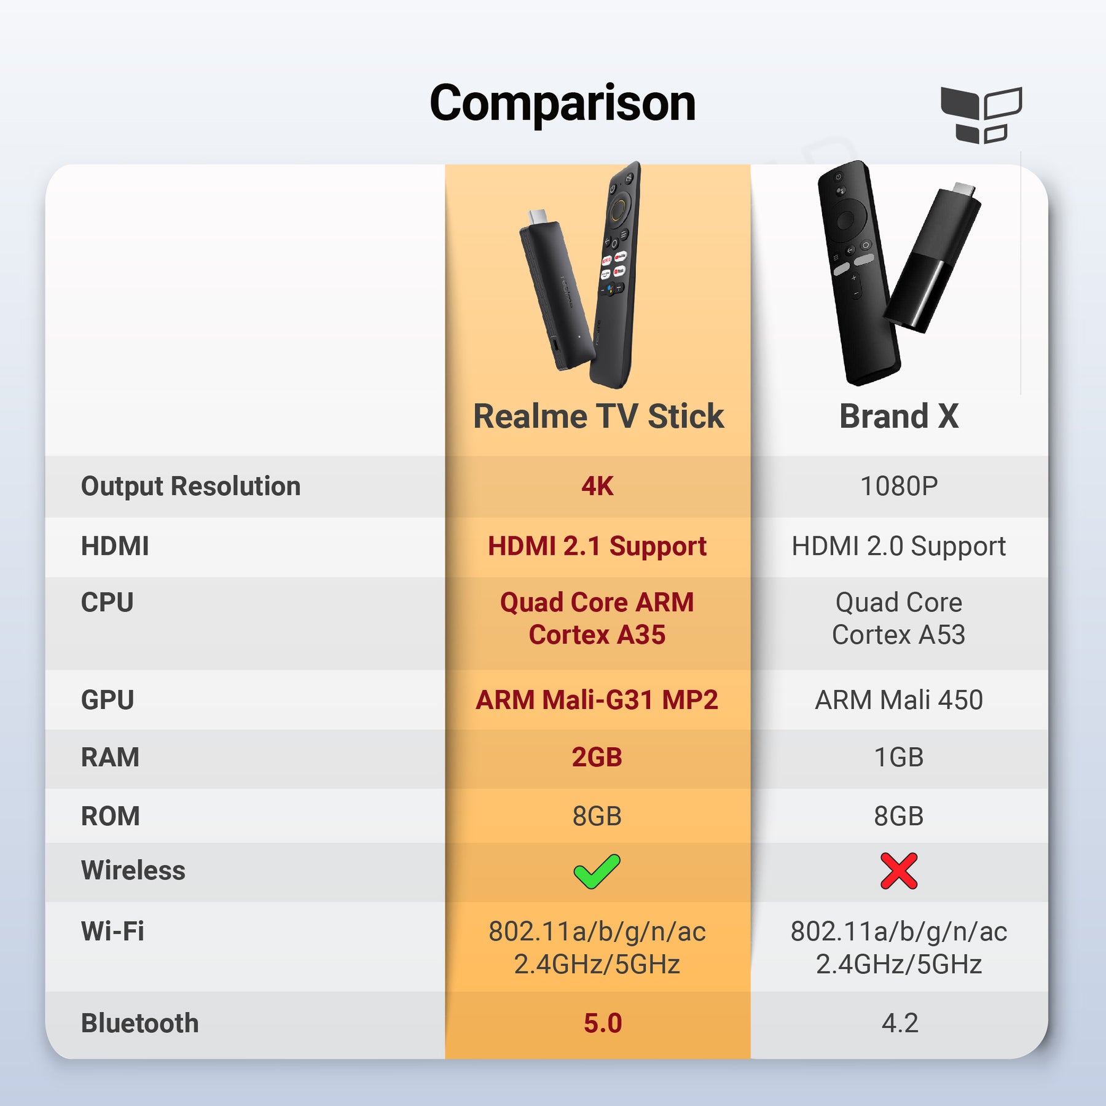This screenshot has height=1106, width=1106.
Task: Select the Brand X column heading
Action: coord(898,416)
